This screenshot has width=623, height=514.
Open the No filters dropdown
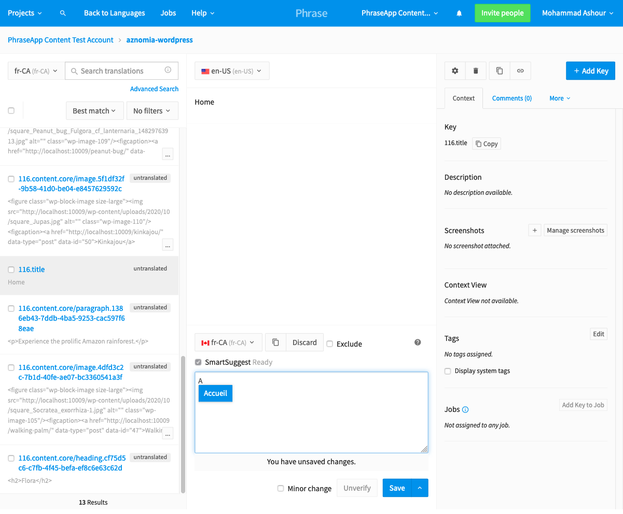(152, 110)
